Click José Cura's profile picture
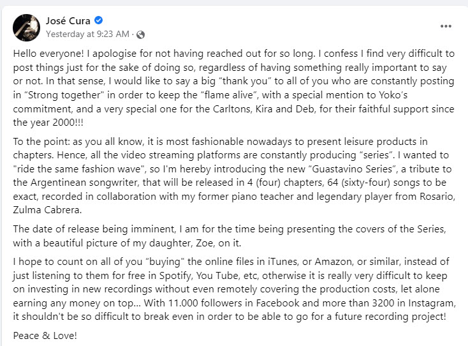 pos(26,27)
